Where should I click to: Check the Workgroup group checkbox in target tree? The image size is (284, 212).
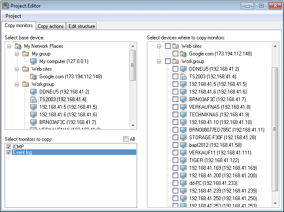(x=168, y=61)
